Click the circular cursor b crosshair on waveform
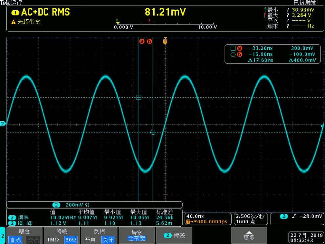Screen dimensions: 325x244 153,132
